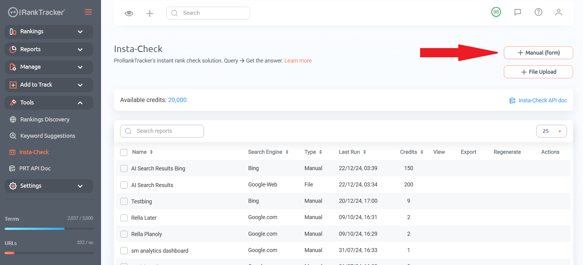The width and height of the screenshot is (583, 265).
Task: Open Keyword Suggestions in the sidebar
Action: point(48,136)
